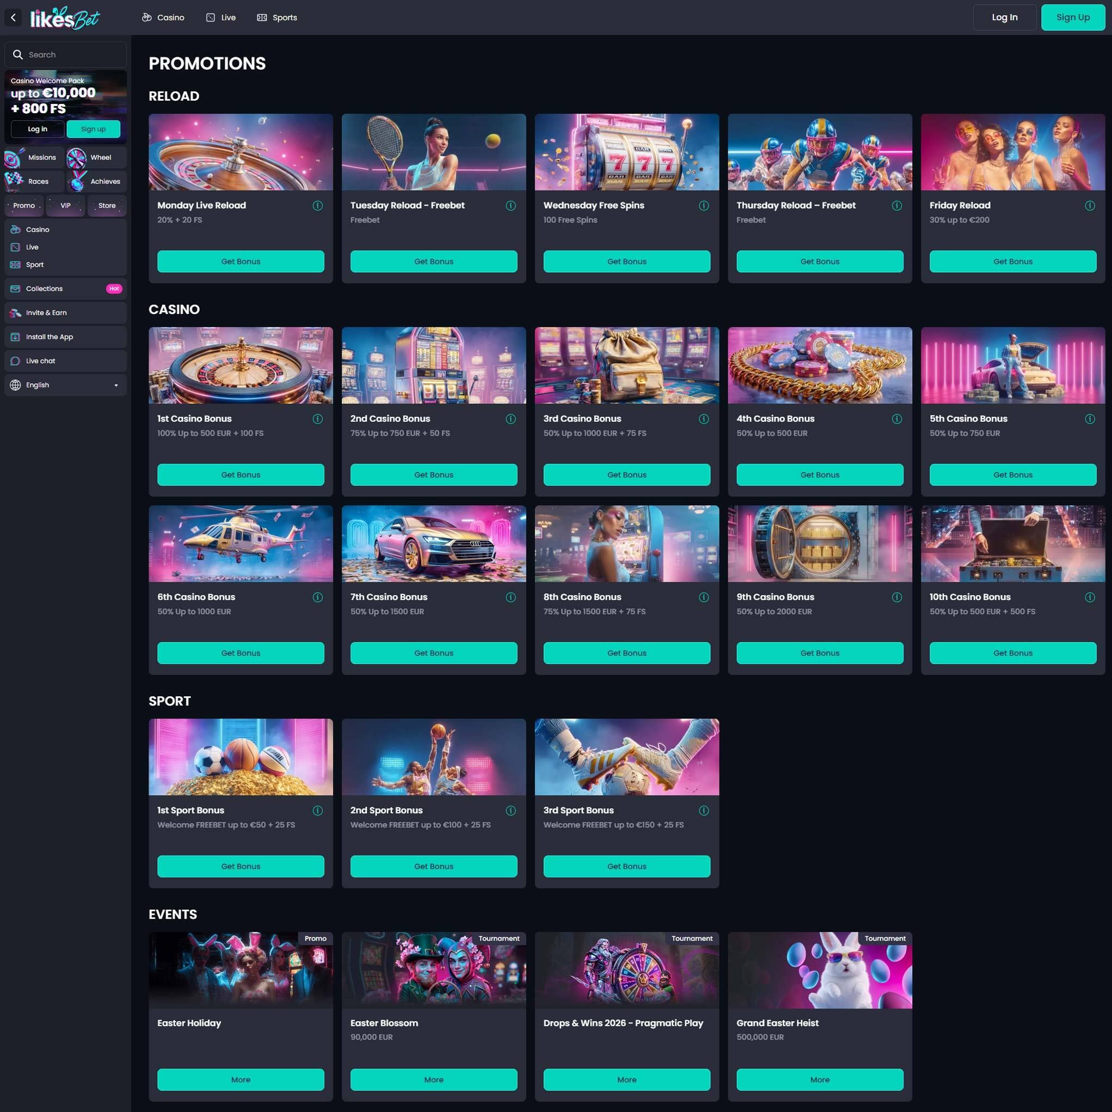Click More on Grand Easter Heist

[x=820, y=1080]
